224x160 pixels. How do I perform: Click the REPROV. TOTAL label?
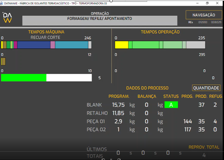(204, 147)
